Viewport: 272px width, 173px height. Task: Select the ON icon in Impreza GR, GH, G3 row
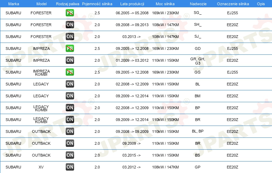70,60
